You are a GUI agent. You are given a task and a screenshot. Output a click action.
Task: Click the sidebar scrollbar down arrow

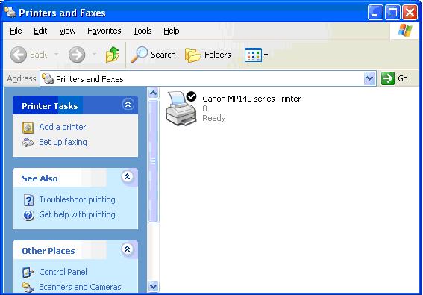coord(153,286)
